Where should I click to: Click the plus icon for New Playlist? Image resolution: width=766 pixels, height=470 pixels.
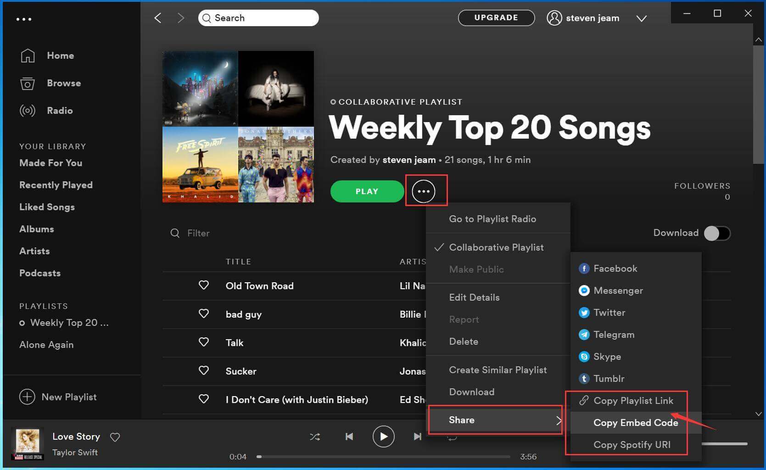tap(27, 397)
